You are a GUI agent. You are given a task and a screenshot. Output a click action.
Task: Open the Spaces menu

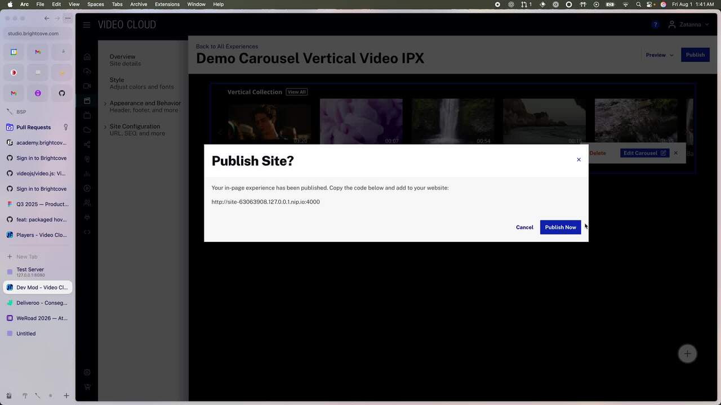[x=95, y=4]
